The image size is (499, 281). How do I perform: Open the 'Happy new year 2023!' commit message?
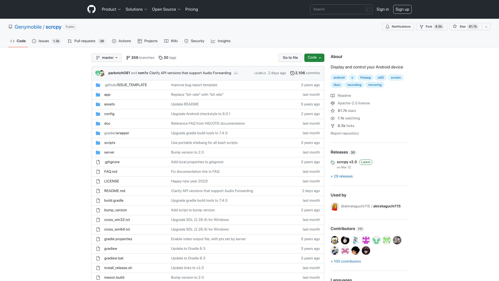[x=189, y=181]
